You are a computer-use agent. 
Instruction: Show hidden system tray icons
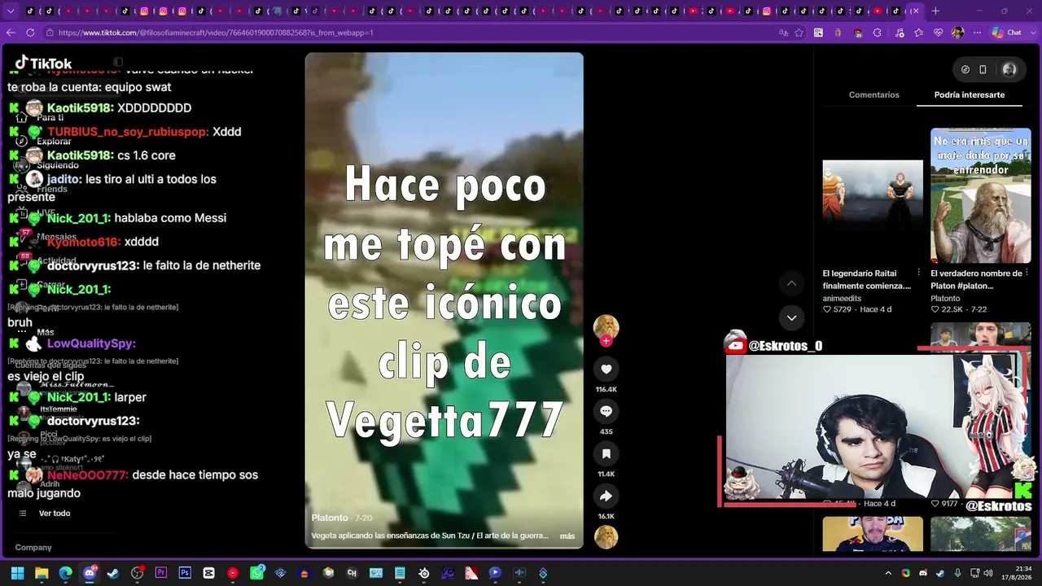point(888,573)
